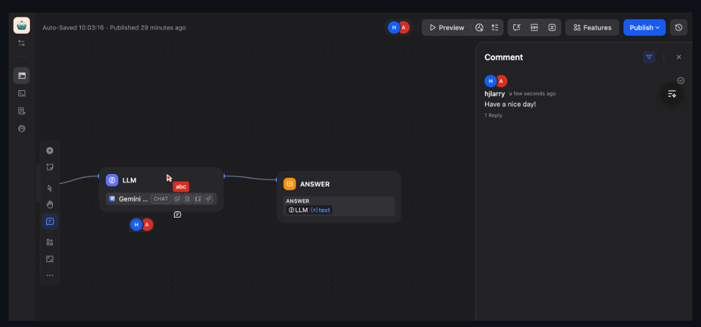701x327 pixels.
Task: Open the 1 Reply link
Action: coord(493,116)
